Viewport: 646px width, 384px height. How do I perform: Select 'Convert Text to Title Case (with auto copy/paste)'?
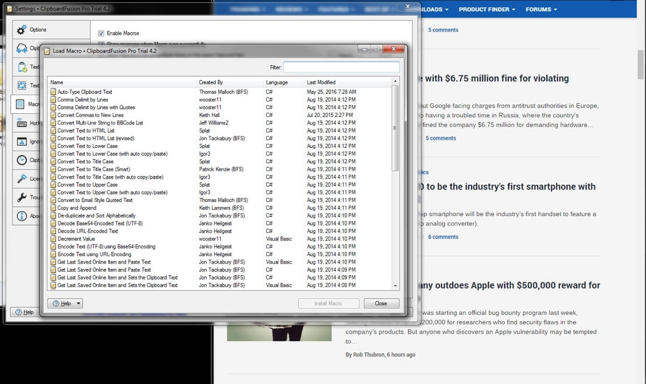point(110,177)
